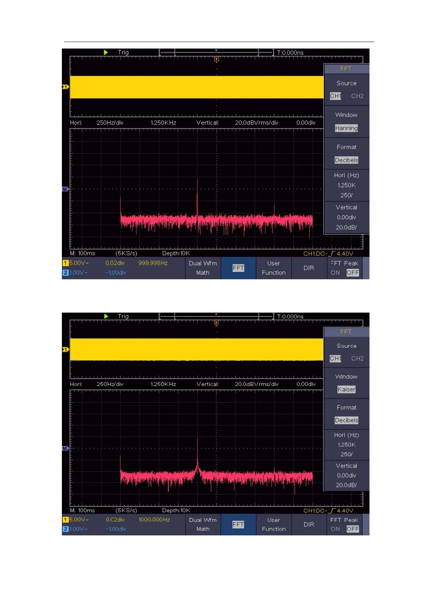Turn FFT Peak ON in Hanning screenshot

click(x=335, y=273)
